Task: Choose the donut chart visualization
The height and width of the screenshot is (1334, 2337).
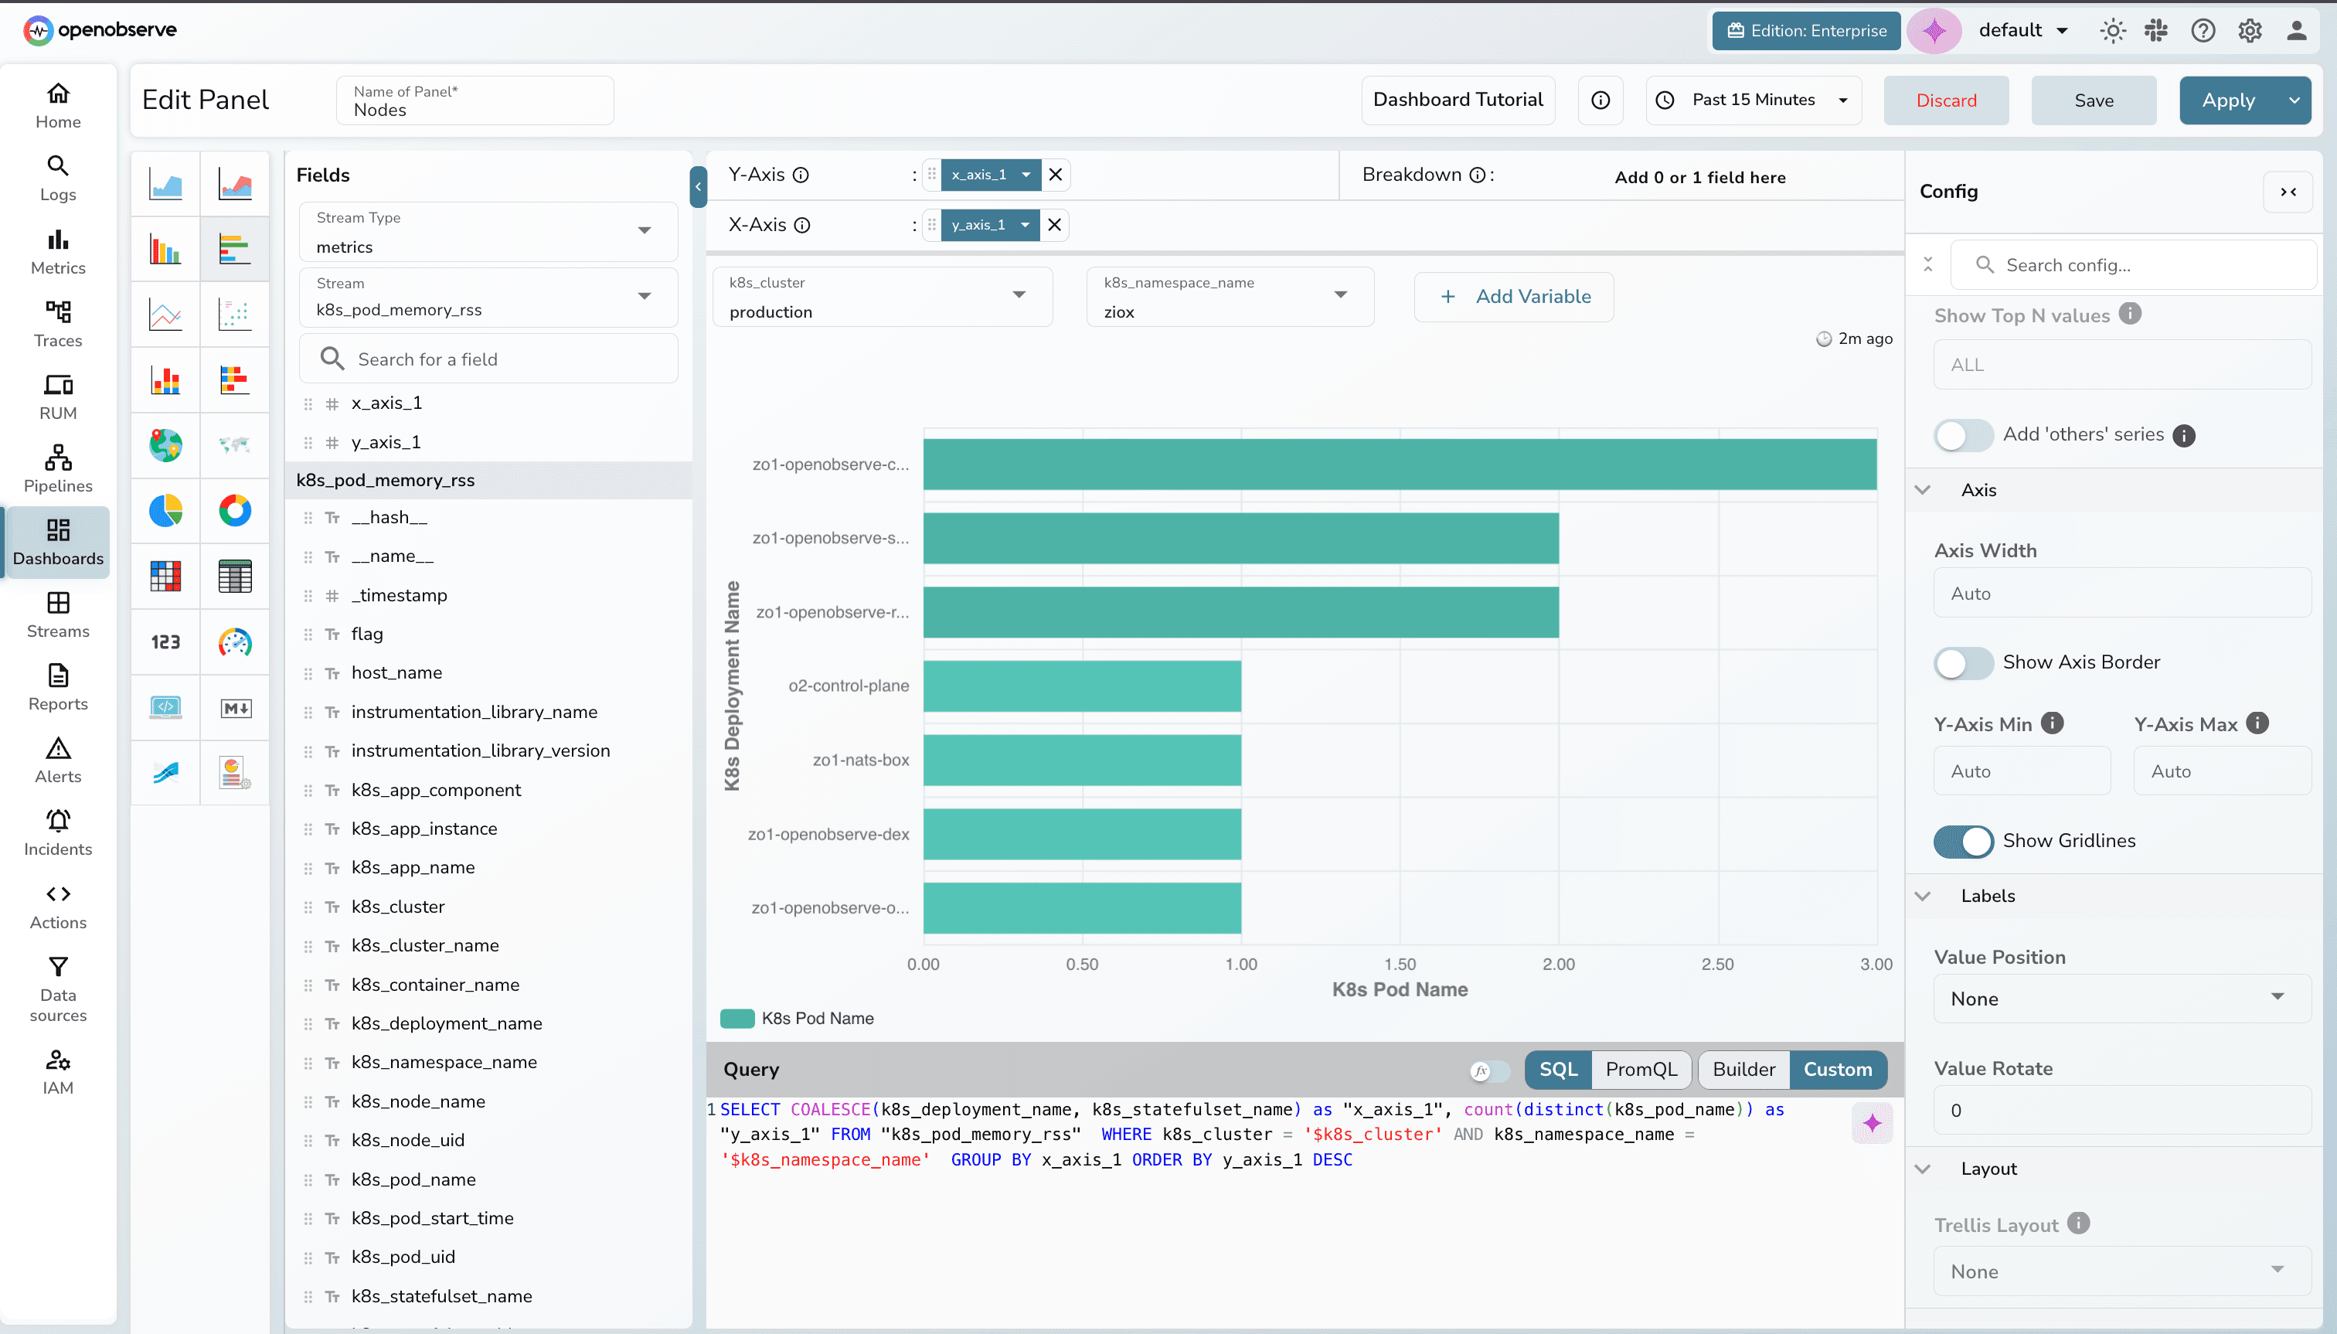Action: click(x=236, y=510)
